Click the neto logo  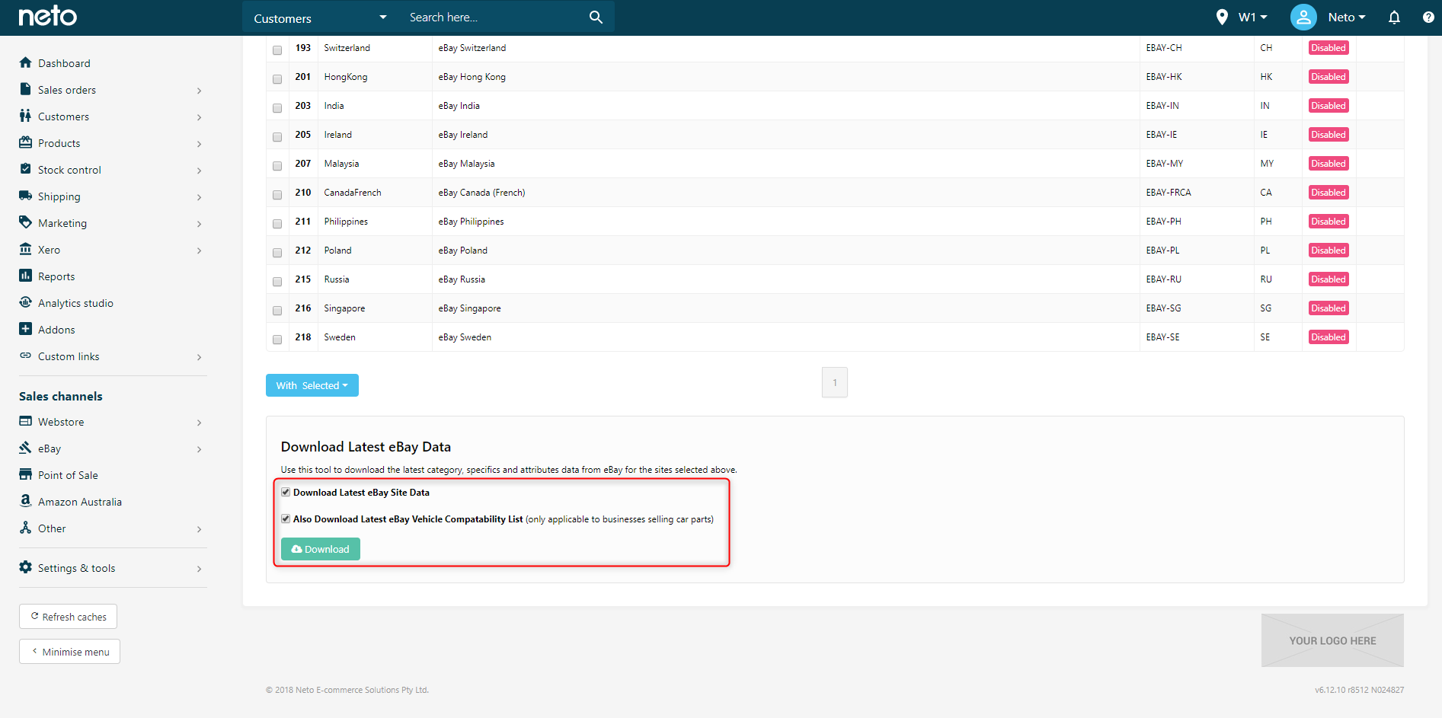coord(47,16)
